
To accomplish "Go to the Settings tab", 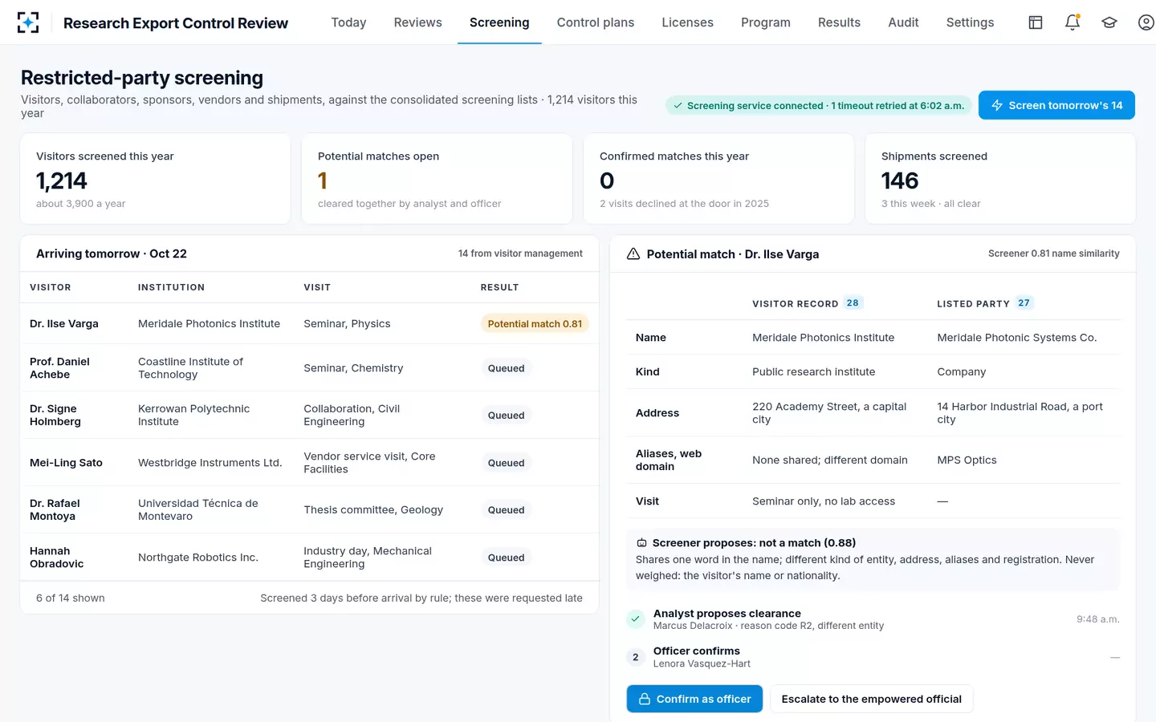I will point(970,22).
